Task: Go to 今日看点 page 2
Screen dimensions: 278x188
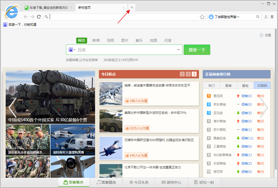Action: [188, 74]
